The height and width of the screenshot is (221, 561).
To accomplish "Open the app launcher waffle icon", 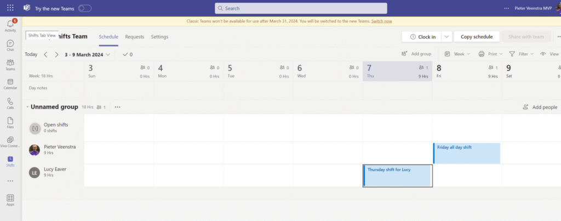I will click(x=10, y=8).
